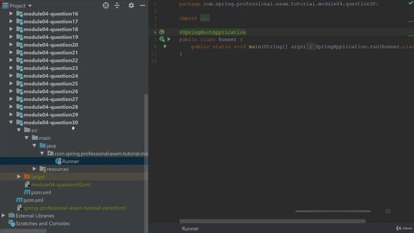
Task: Select spring-professional-exam-tutorial-parent.iml file
Action: pos(75,208)
